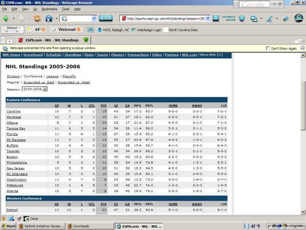This screenshot has width=306, height=230.
Task: Click the Reload page icon
Action: [37, 18]
